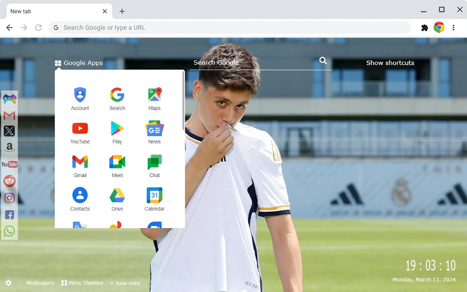Click the date Monday, March 11, 2024
This screenshot has height=292, width=467.
[x=424, y=280]
